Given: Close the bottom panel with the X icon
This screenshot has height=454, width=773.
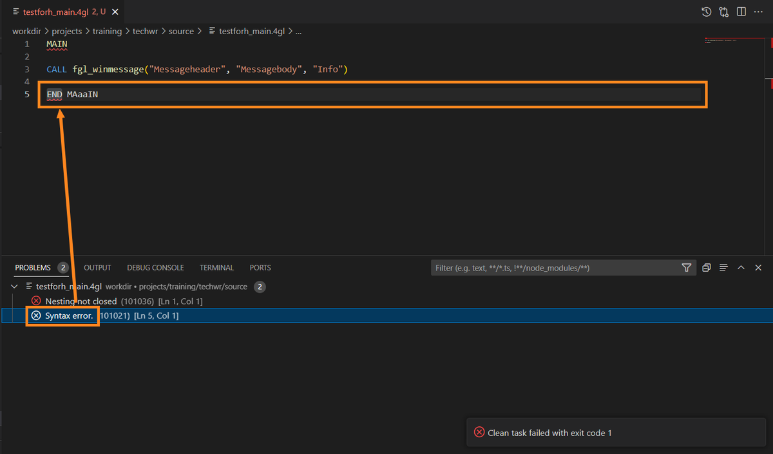Looking at the screenshot, I should 758,268.
